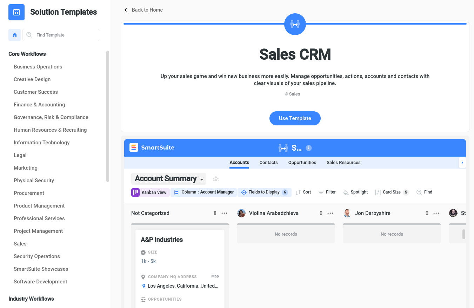Select Creative Design category
Screen dimensions: 474x308
click(32, 79)
